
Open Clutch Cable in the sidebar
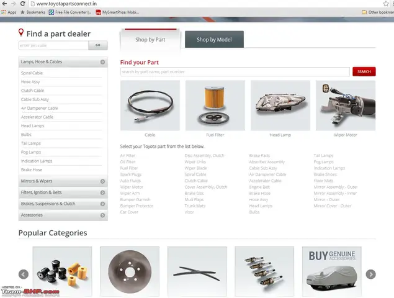[x=33, y=91]
